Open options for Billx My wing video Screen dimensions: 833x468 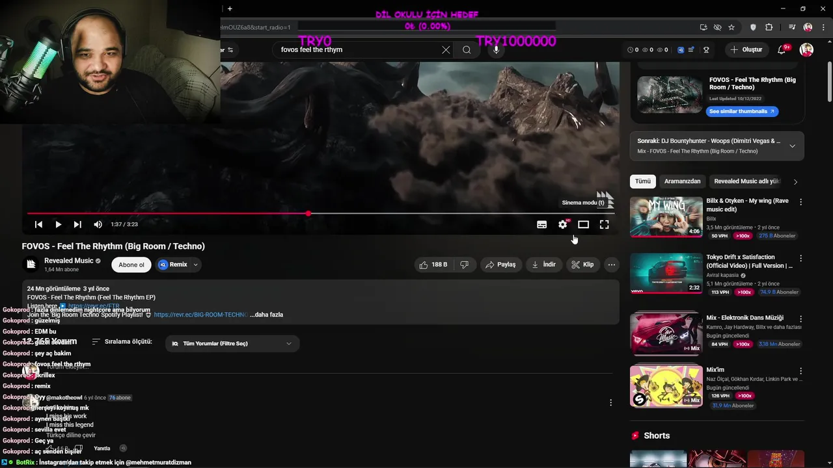(x=800, y=202)
